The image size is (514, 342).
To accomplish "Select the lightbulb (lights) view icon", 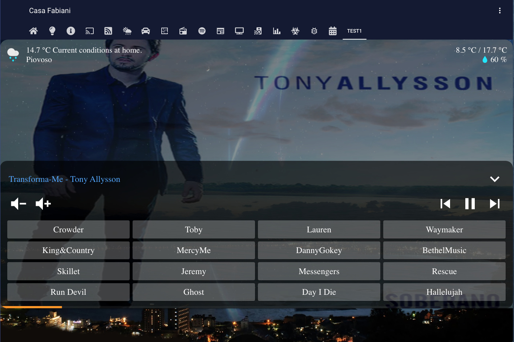I will 52,31.
